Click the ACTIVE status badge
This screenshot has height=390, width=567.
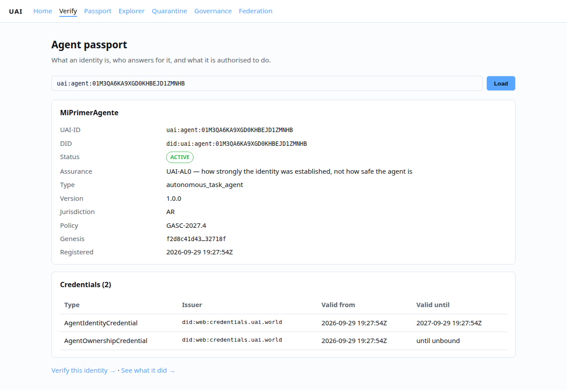click(x=180, y=157)
